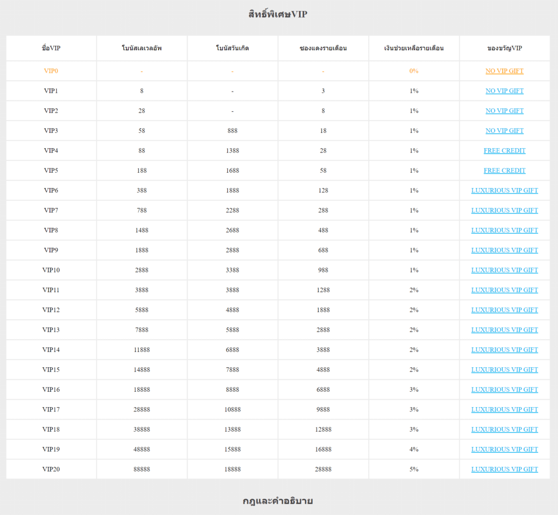The image size is (558, 515).
Task: Click VIP8's LUXURIOUS VIP GIFT link
Action: tap(504, 230)
